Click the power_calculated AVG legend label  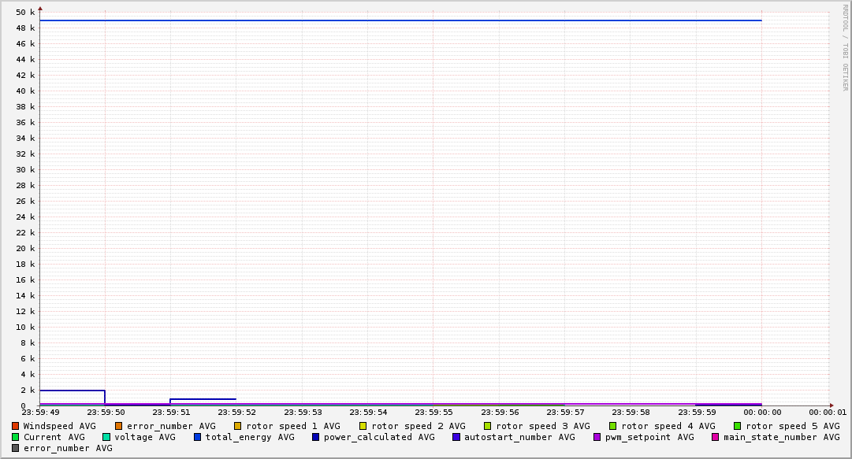(379, 437)
